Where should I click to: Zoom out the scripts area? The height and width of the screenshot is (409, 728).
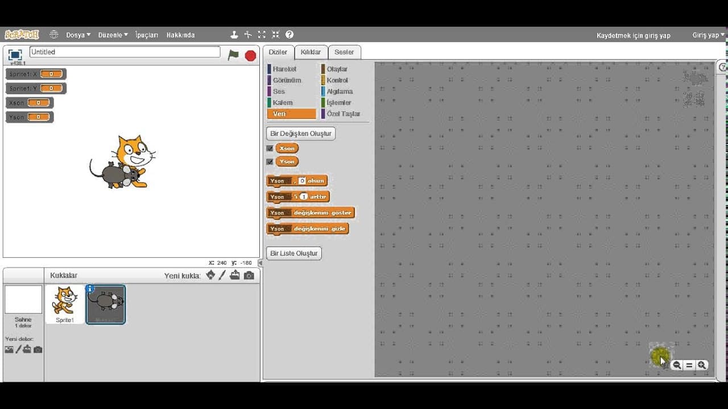677,365
